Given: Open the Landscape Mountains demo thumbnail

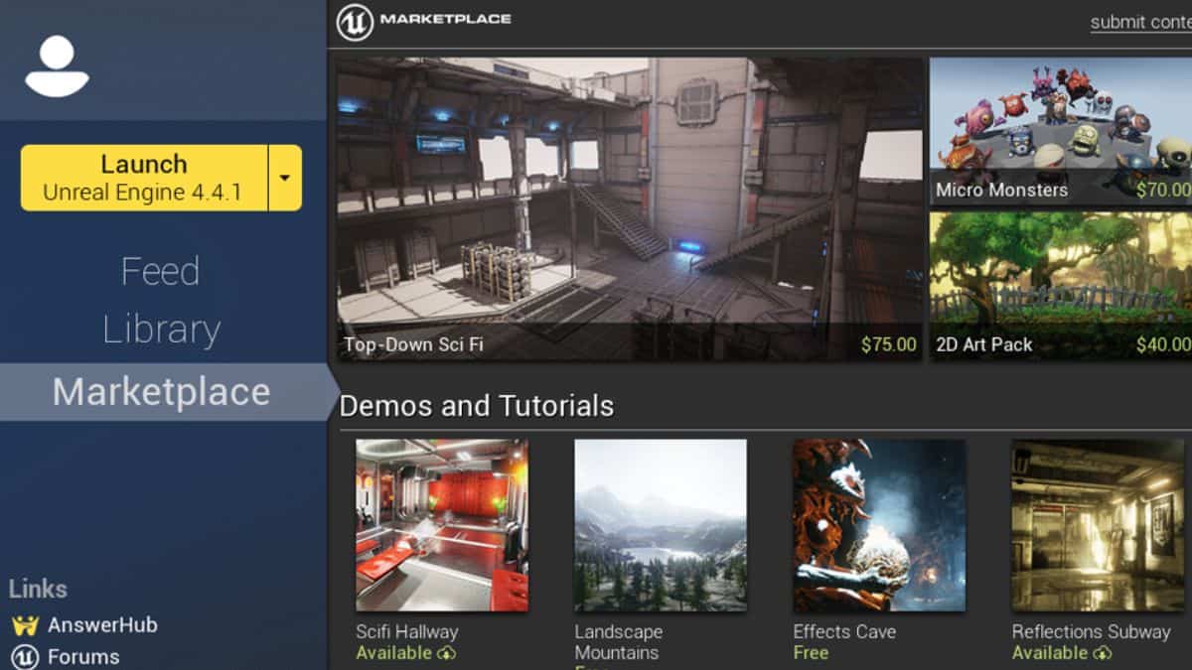Looking at the screenshot, I should 661,525.
